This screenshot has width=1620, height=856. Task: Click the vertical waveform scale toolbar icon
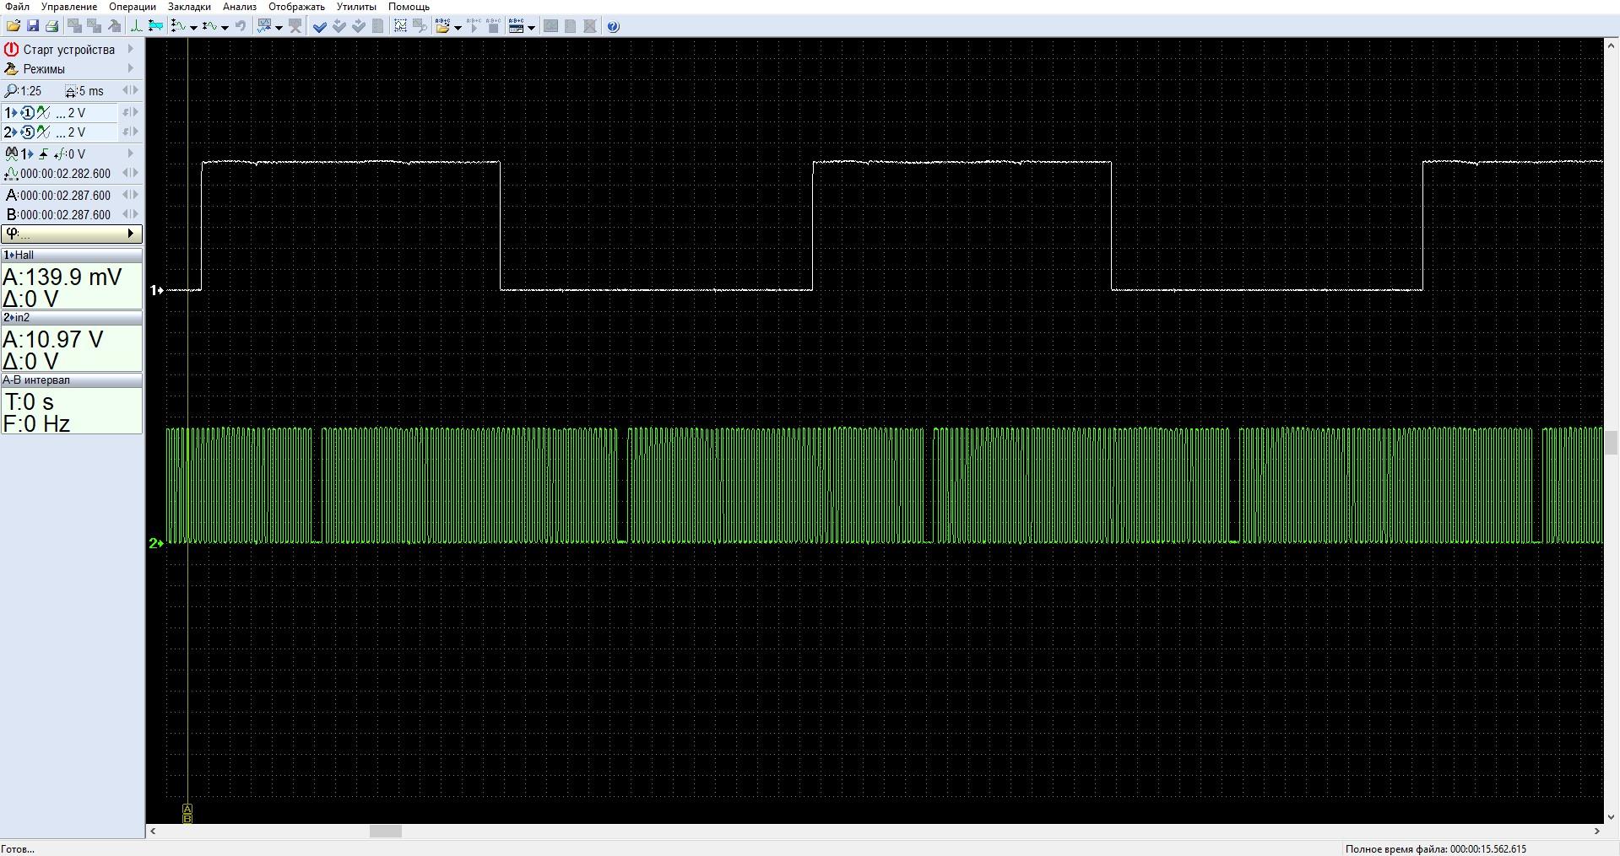pos(178,26)
